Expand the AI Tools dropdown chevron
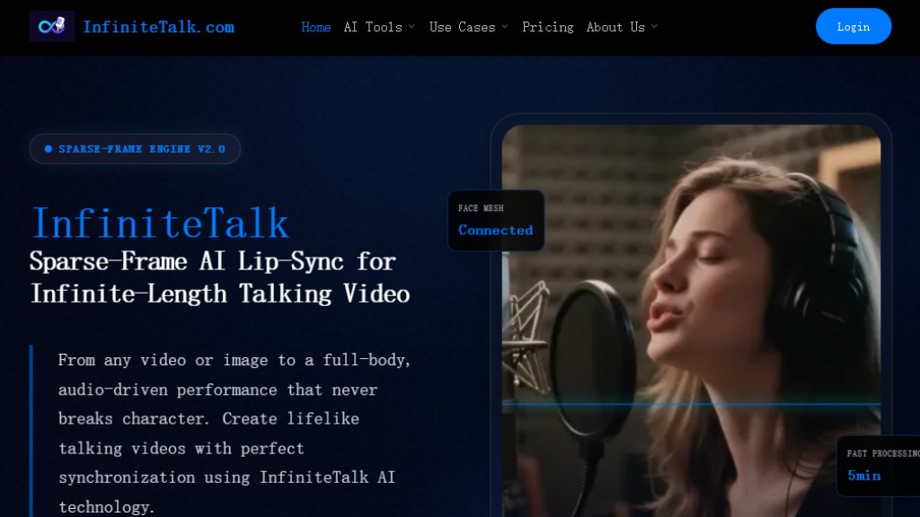 click(x=411, y=27)
